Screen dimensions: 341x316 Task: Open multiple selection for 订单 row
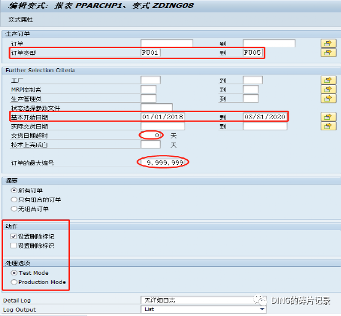click(x=328, y=44)
